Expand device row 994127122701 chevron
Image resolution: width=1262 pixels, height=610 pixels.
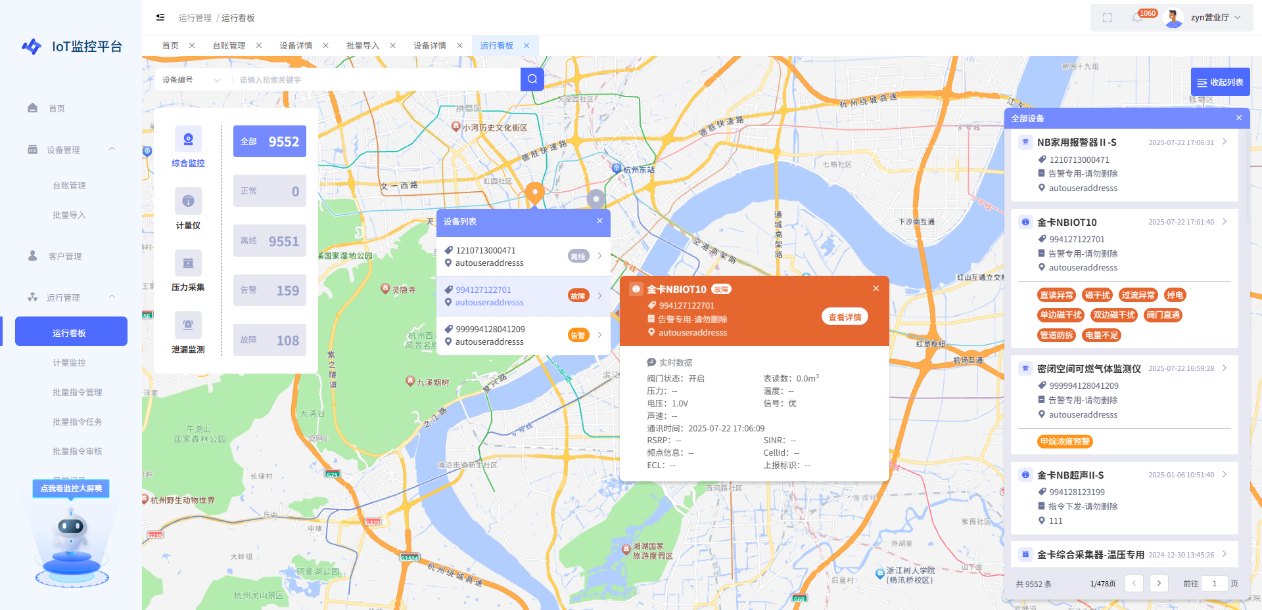pyautogui.click(x=599, y=295)
